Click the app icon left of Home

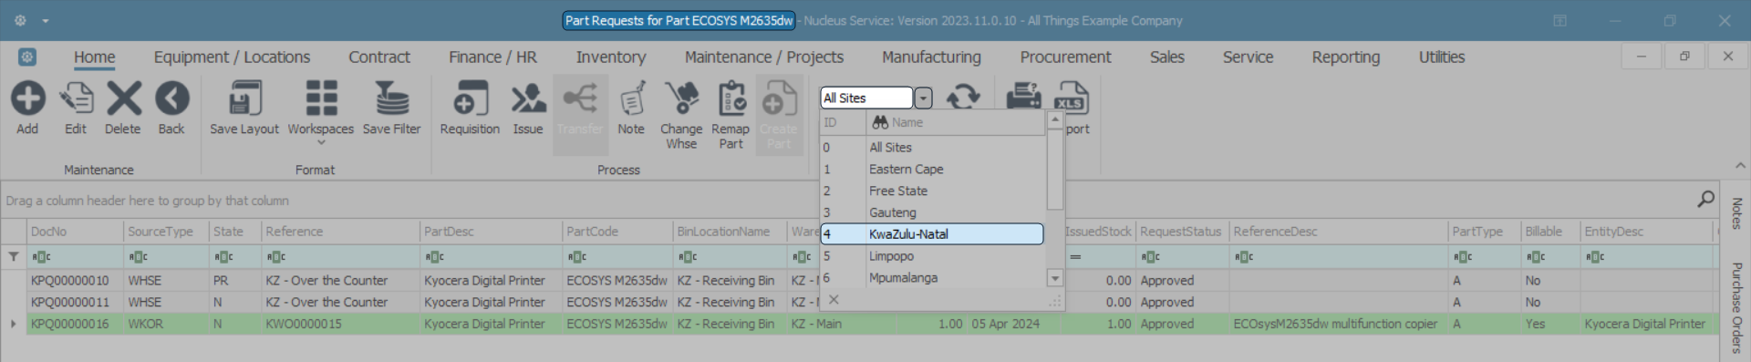coord(27,57)
